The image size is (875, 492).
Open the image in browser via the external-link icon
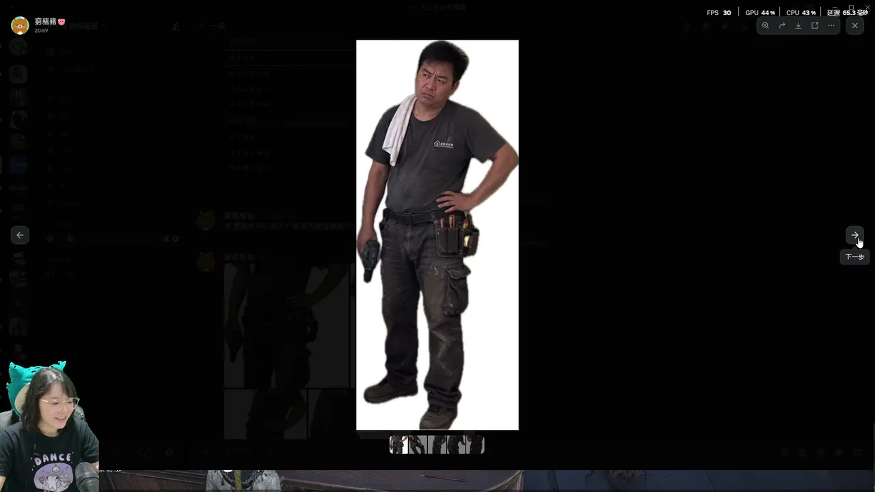(x=815, y=25)
